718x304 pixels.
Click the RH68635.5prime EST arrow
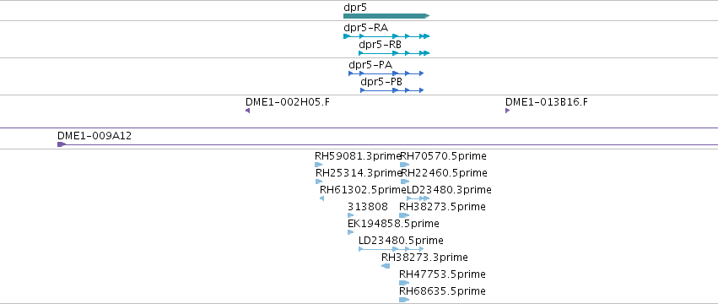(x=404, y=300)
